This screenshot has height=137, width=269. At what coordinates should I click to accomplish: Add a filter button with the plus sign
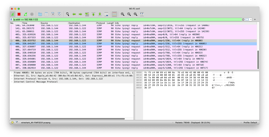click(255, 19)
